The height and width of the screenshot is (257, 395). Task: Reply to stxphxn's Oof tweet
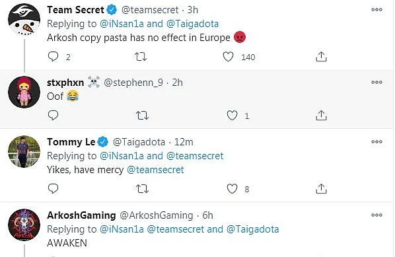pyautogui.click(x=53, y=116)
